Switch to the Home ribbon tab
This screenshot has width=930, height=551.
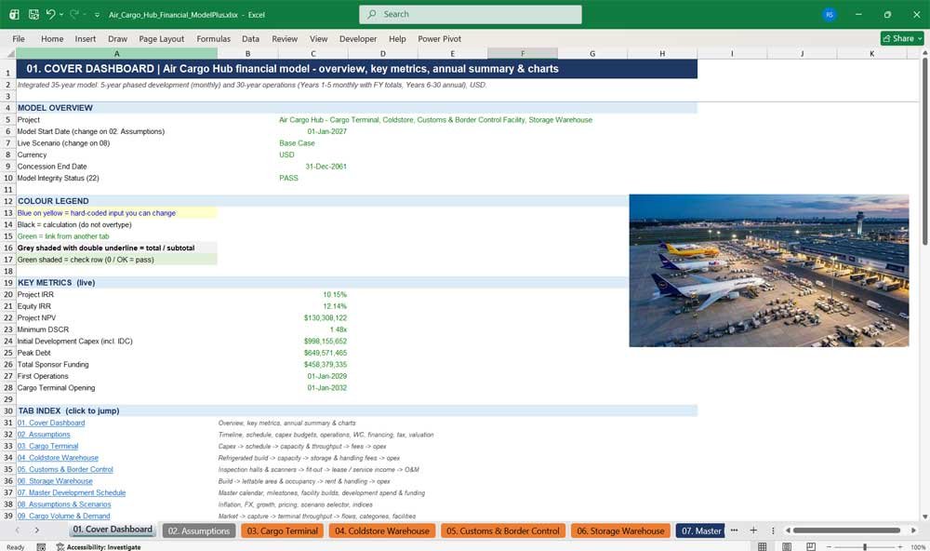pyautogui.click(x=52, y=38)
